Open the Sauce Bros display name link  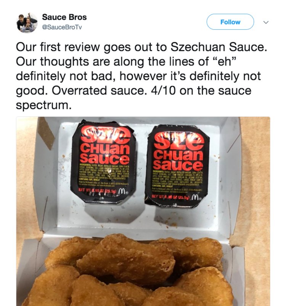(x=64, y=17)
